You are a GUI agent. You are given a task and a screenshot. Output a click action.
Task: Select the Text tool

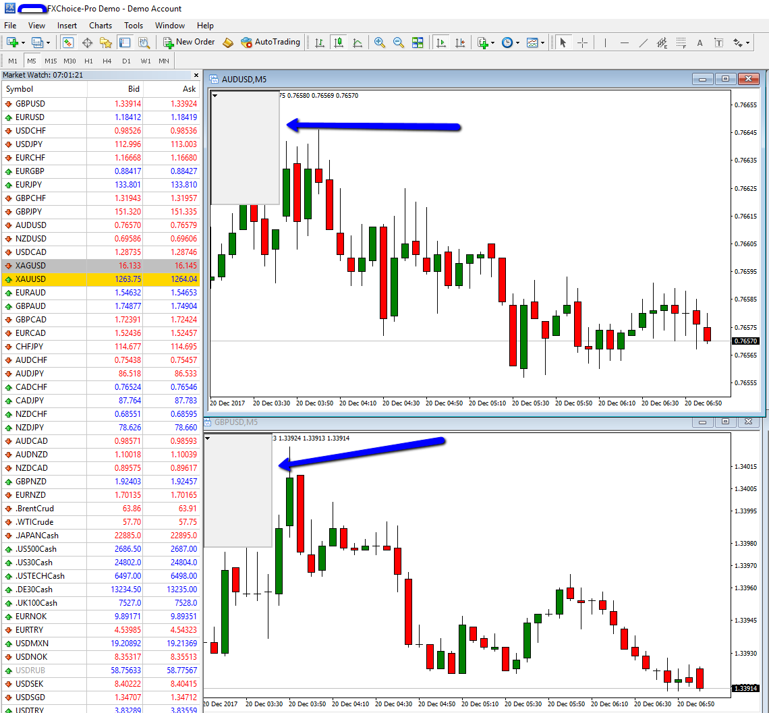pyautogui.click(x=700, y=42)
